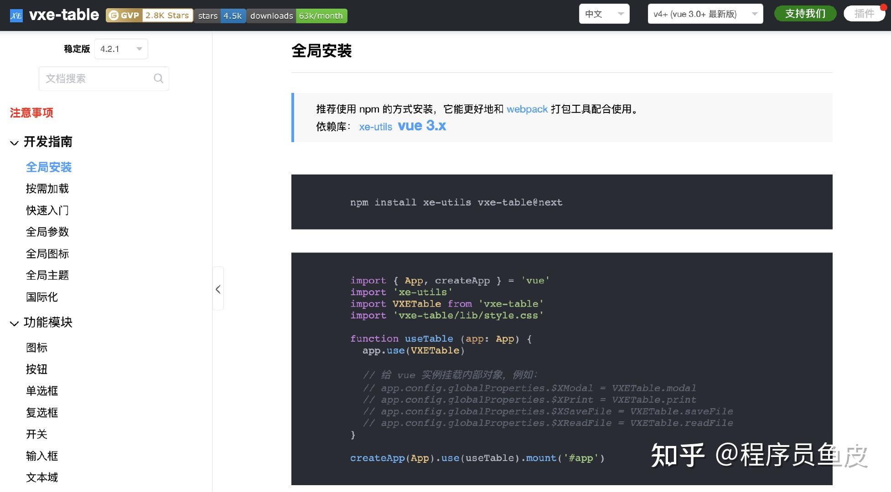Viewport: 891px width, 492px height.
Task: Open the v4+ version selector dropdown
Action: (x=705, y=14)
